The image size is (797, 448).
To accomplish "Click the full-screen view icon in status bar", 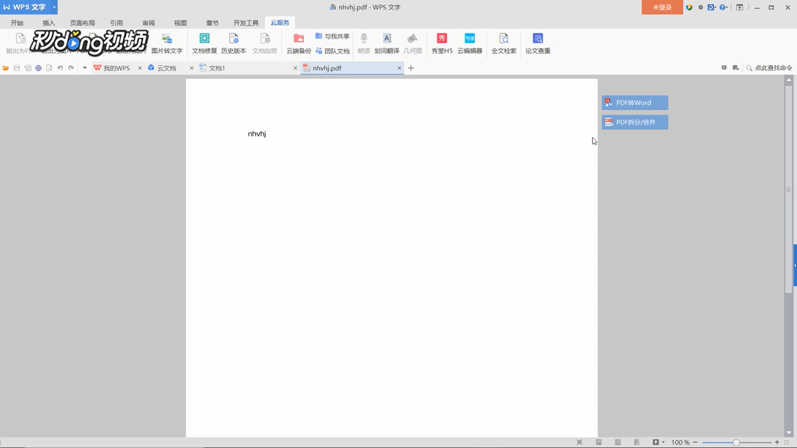I will [x=579, y=443].
